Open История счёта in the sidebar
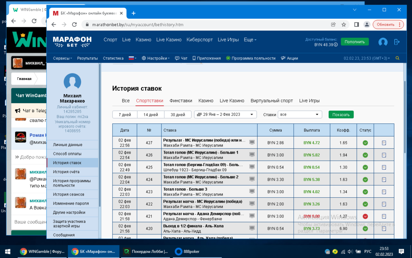This screenshot has width=412, height=258. click(x=66, y=172)
